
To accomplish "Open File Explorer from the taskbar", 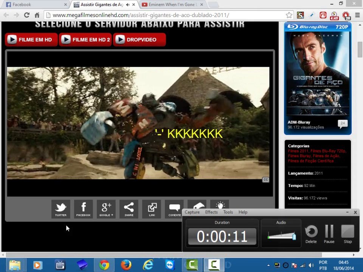I will 15,265.
